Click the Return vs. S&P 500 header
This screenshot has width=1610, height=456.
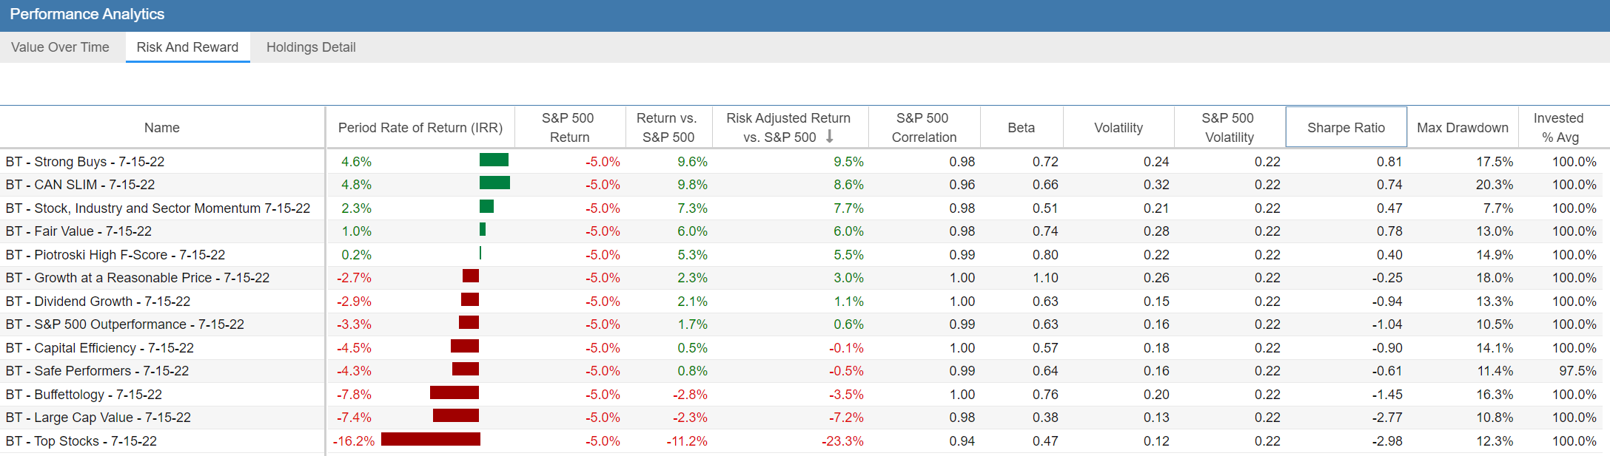[667, 128]
